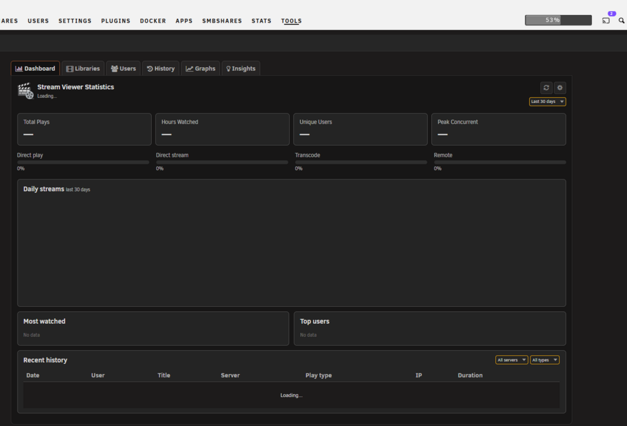Open the SMBSHARES menu item
Viewport: 627px width, 426px height.
point(222,21)
